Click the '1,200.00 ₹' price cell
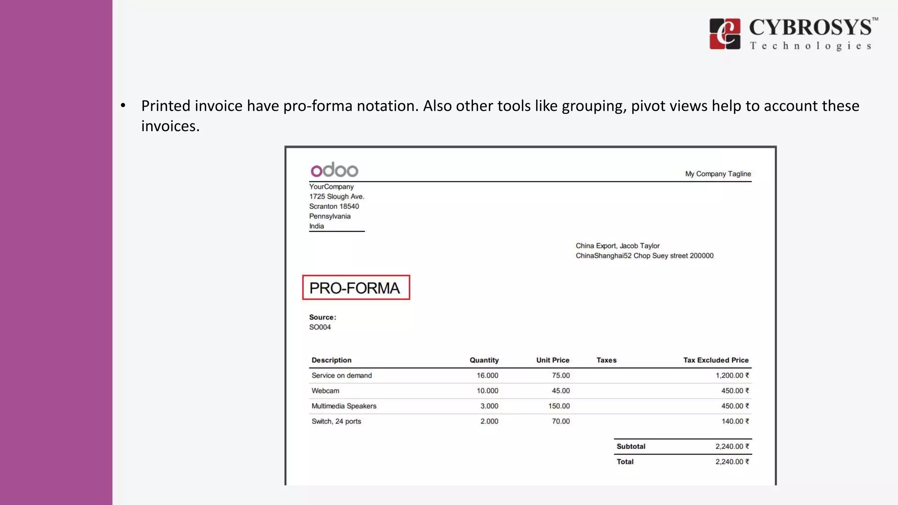898x505 pixels. 732,375
